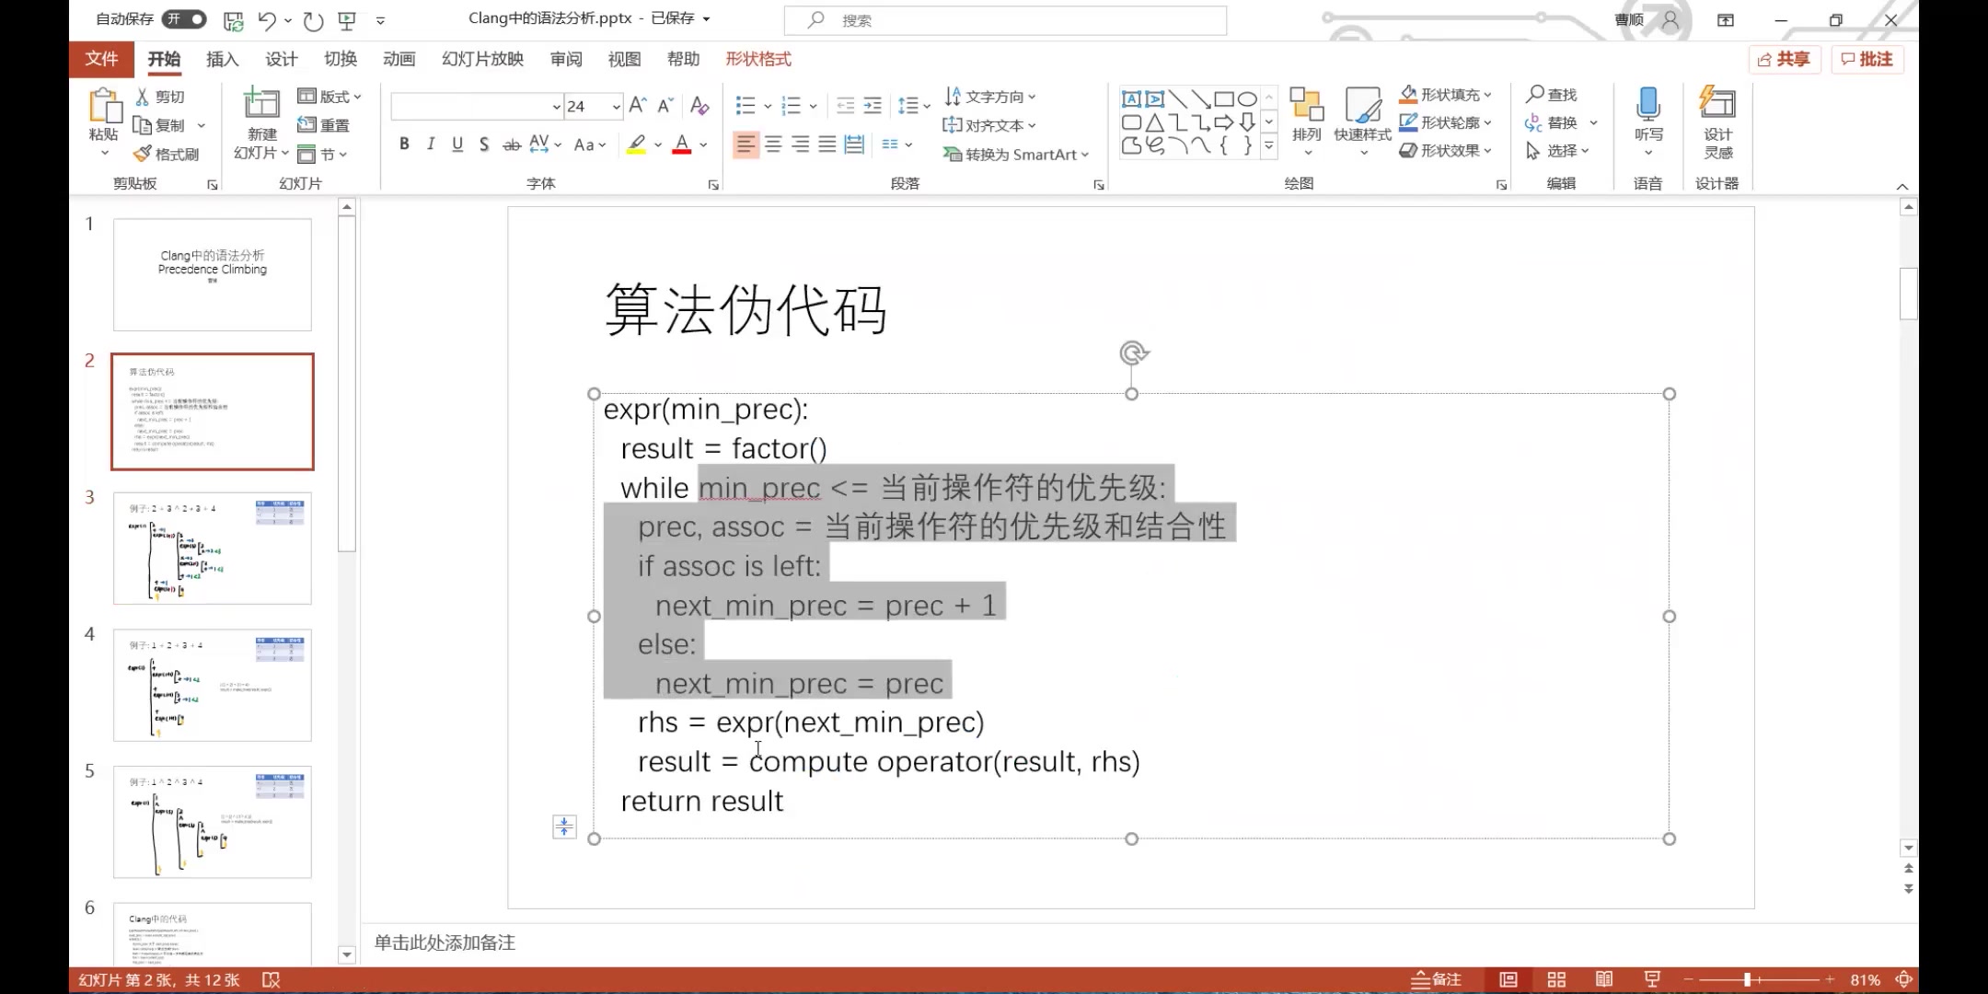Switch to Insert (插入) tab
The height and width of the screenshot is (994, 1988).
click(x=222, y=59)
